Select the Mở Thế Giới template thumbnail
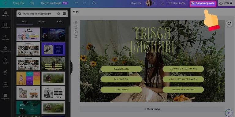235x117 pixels. [28, 34]
